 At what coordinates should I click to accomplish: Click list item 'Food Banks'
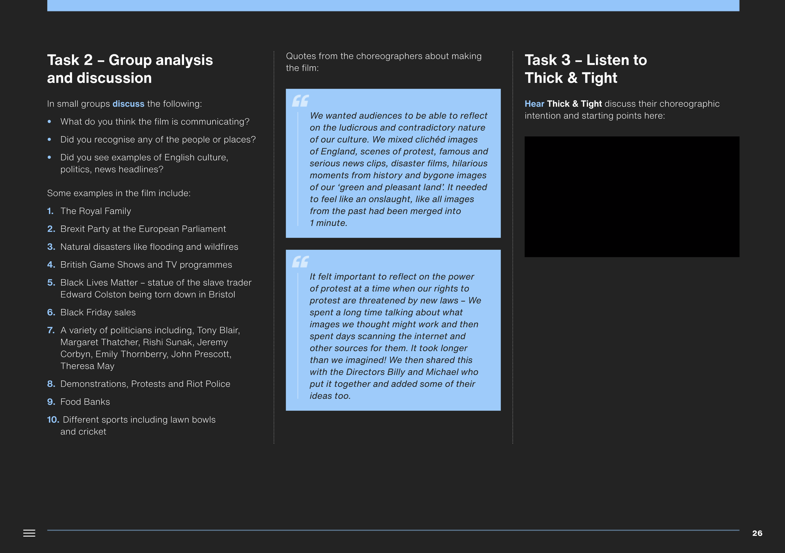(x=85, y=402)
